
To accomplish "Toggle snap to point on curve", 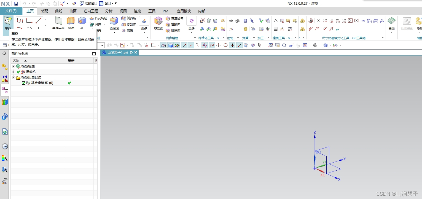I will [x=239, y=45].
